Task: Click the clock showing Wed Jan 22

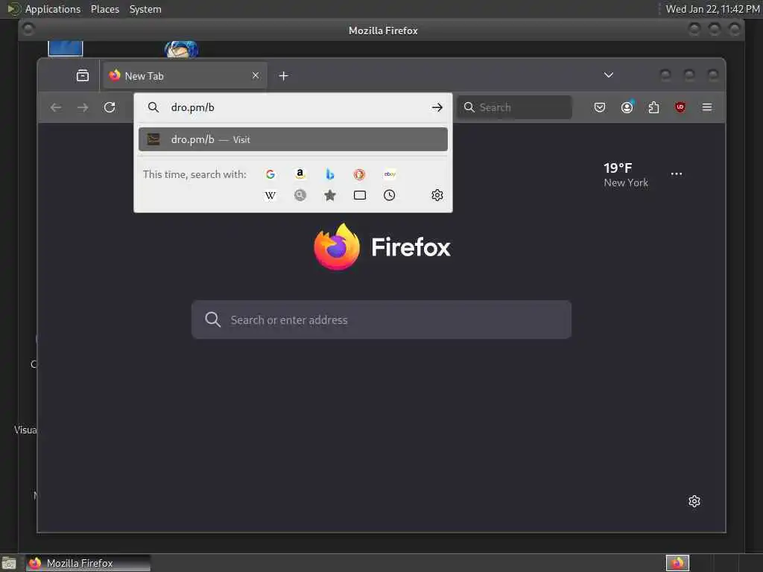Action: (x=712, y=9)
